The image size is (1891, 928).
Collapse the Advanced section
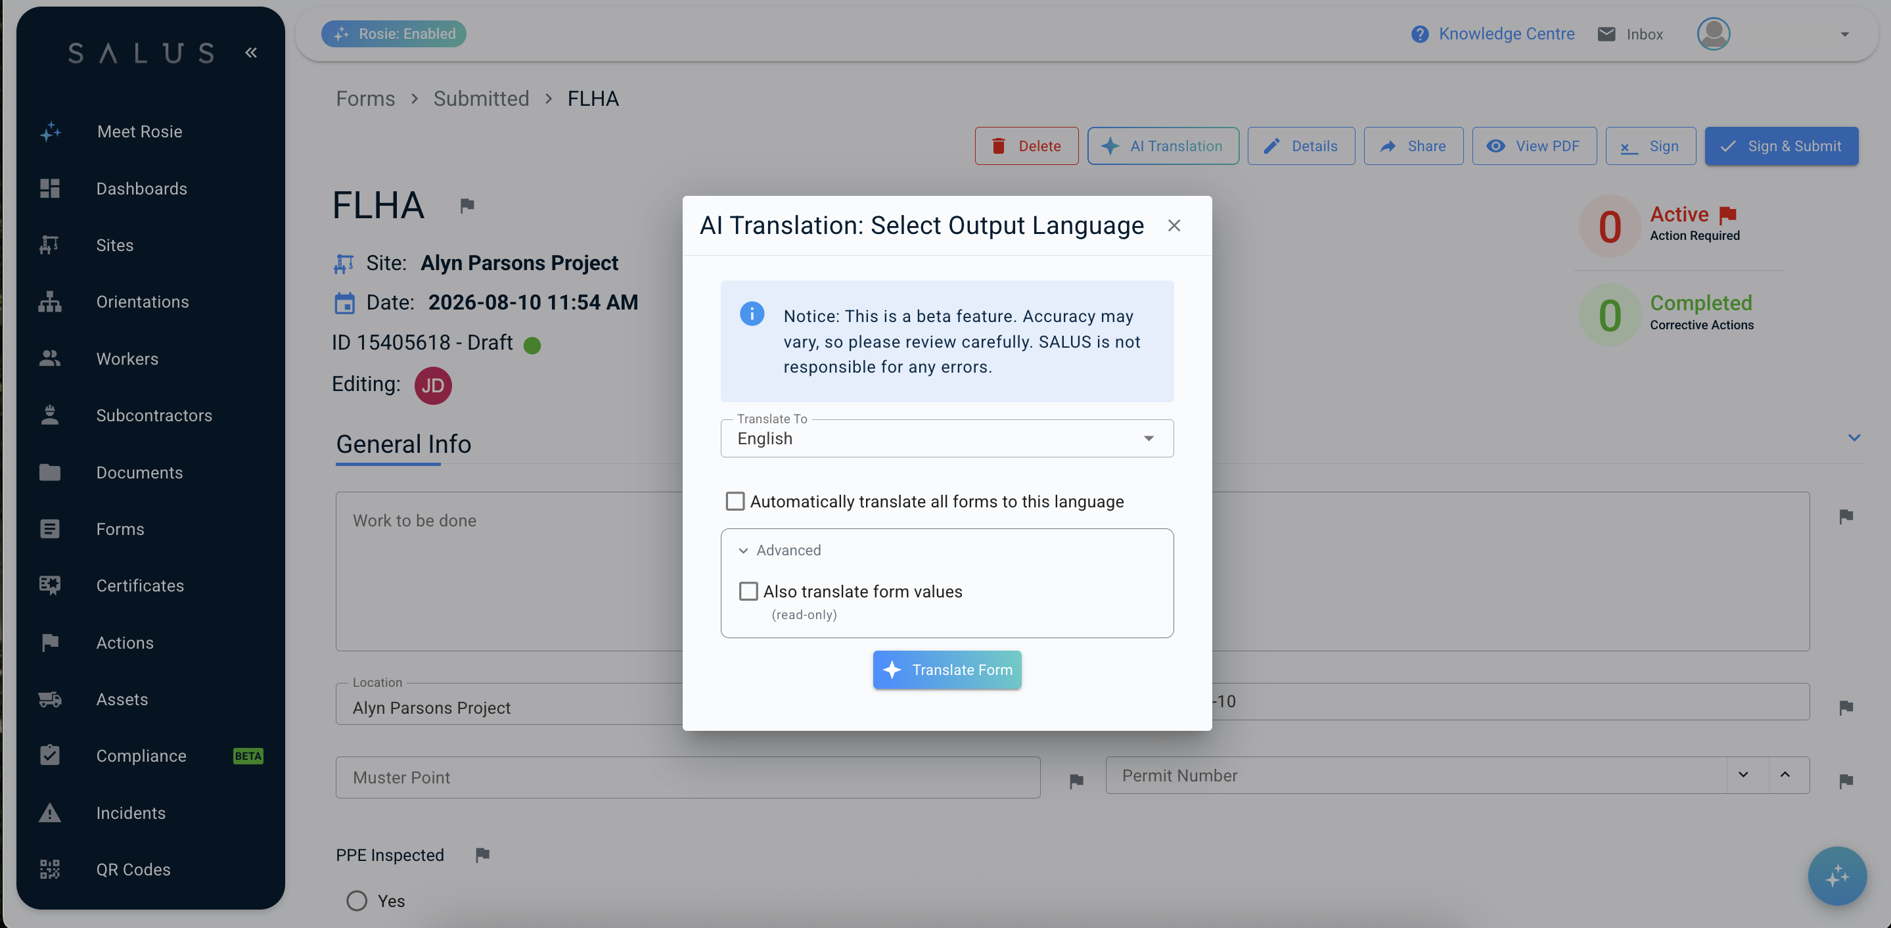click(780, 550)
